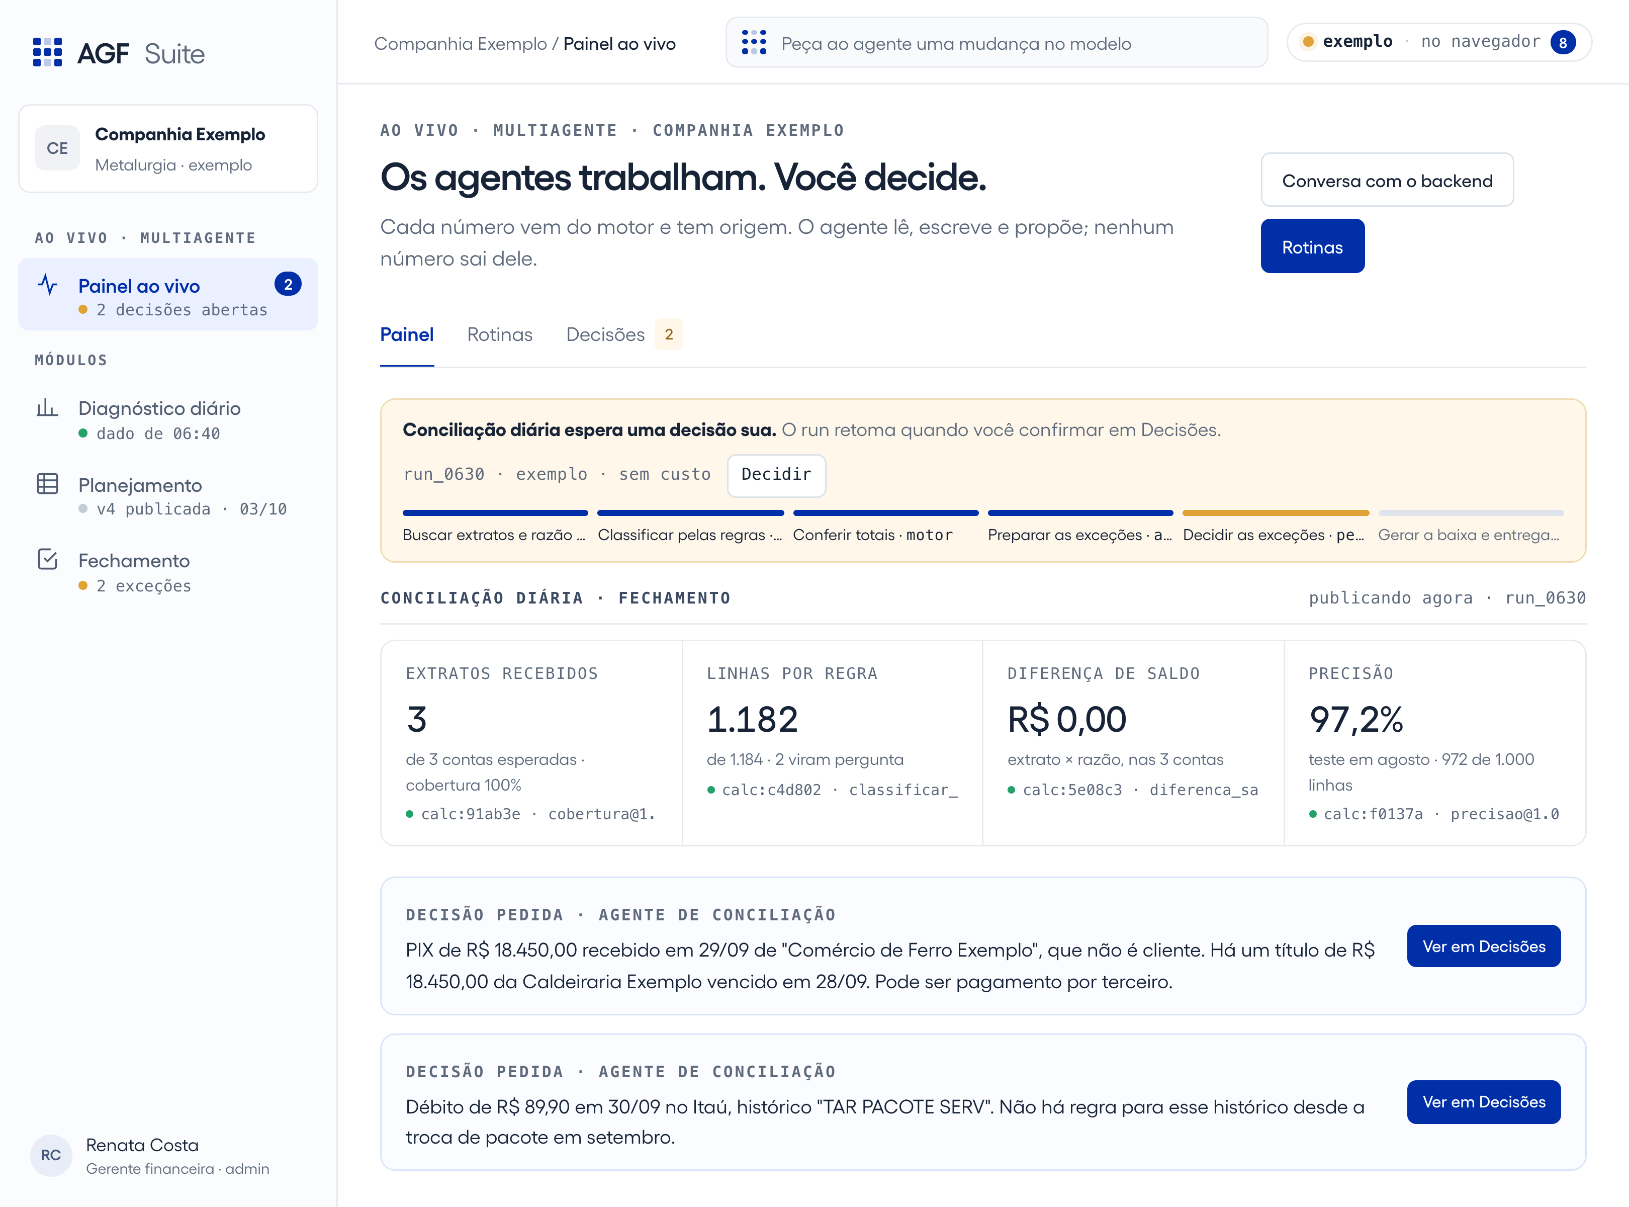Click the 97,2% precision value

pos(1356,720)
